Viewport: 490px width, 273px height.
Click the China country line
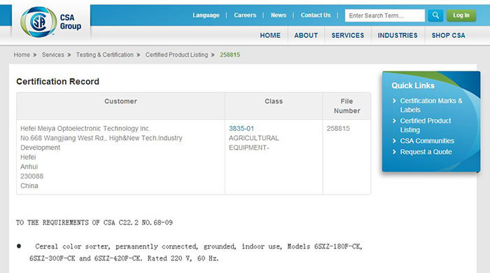coord(29,186)
